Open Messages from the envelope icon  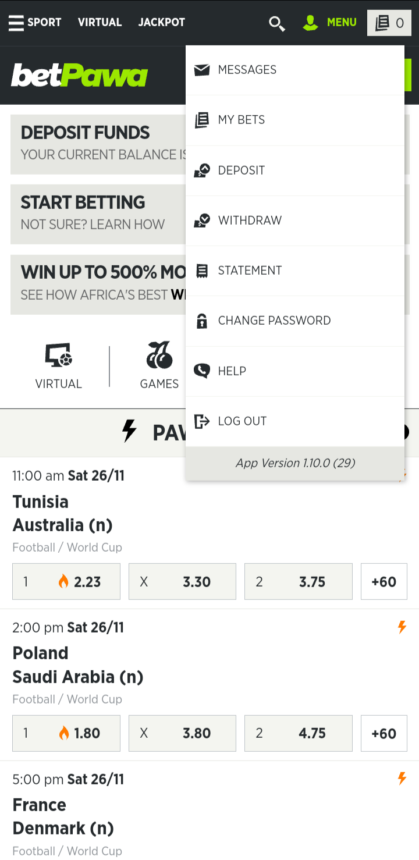point(202,70)
